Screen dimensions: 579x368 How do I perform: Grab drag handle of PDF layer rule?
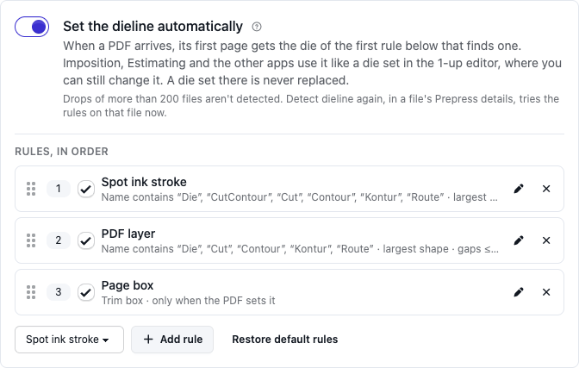pyautogui.click(x=31, y=240)
